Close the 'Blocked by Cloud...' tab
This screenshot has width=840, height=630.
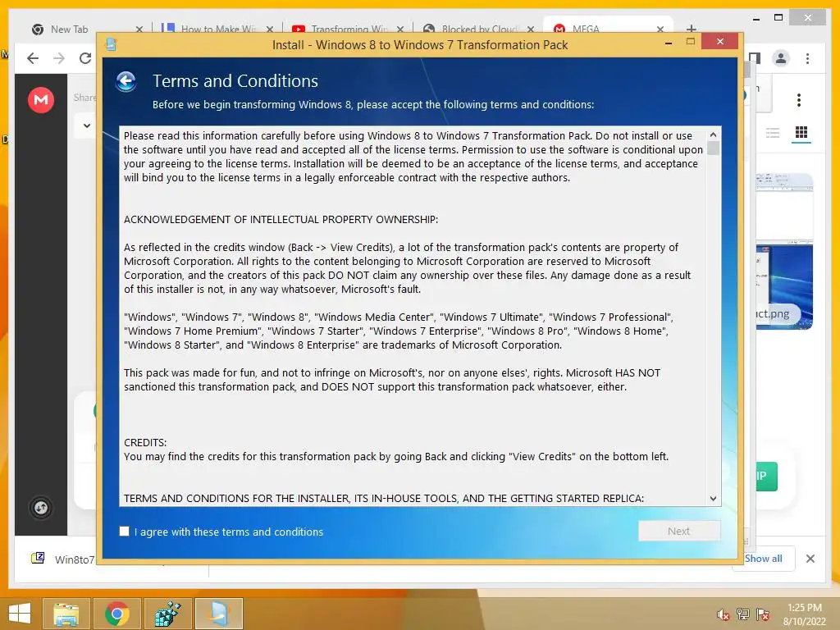[531, 29]
